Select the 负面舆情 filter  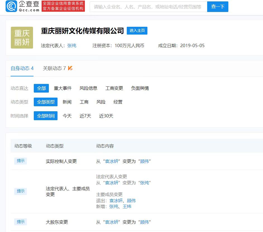tap(140, 88)
